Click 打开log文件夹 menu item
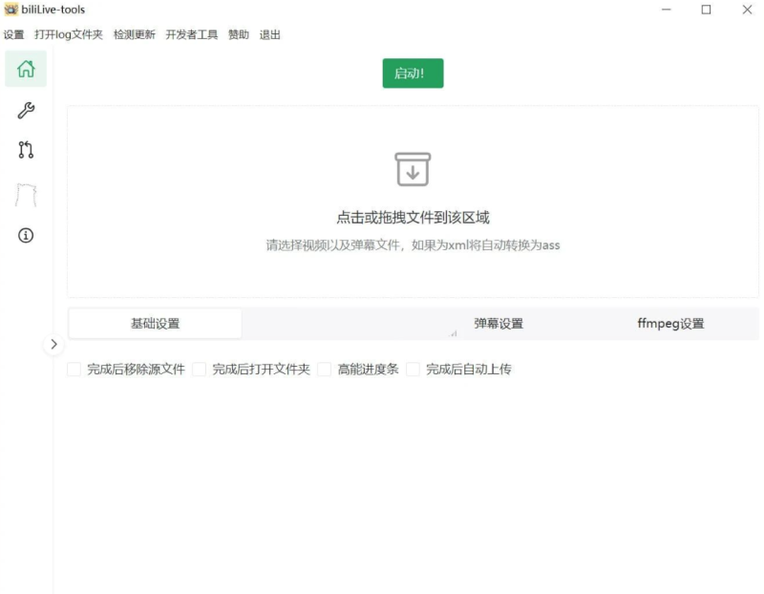Image resolution: width=764 pixels, height=594 pixels. [x=69, y=34]
